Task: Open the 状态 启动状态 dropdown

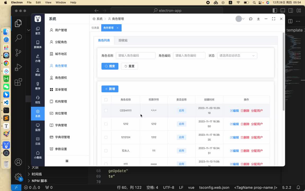Action: tap(237, 55)
